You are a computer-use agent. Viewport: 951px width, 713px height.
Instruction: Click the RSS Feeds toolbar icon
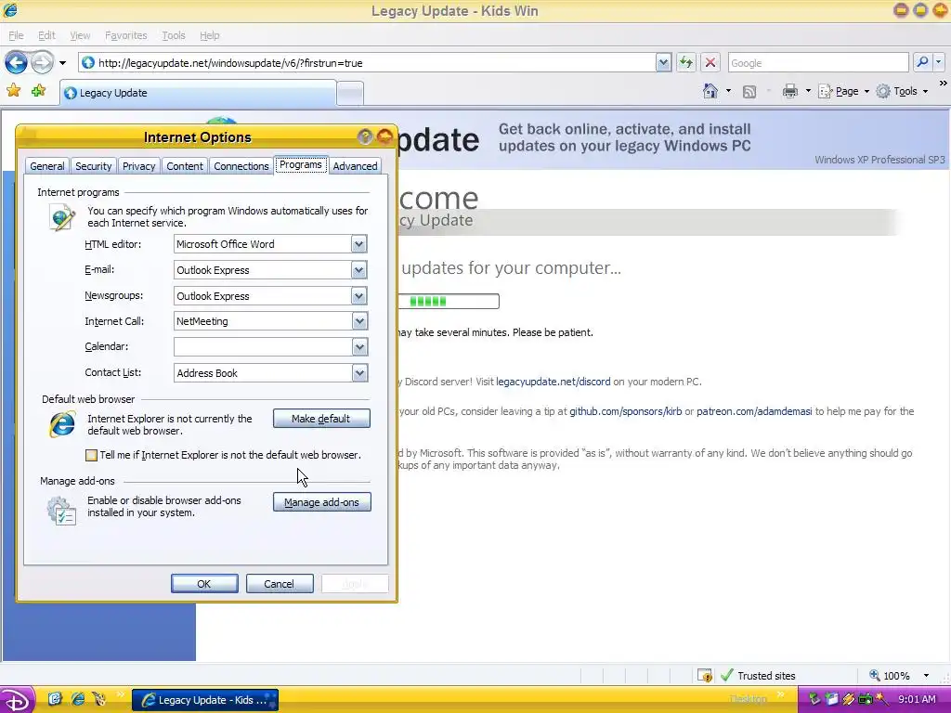click(x=749, y=92)
